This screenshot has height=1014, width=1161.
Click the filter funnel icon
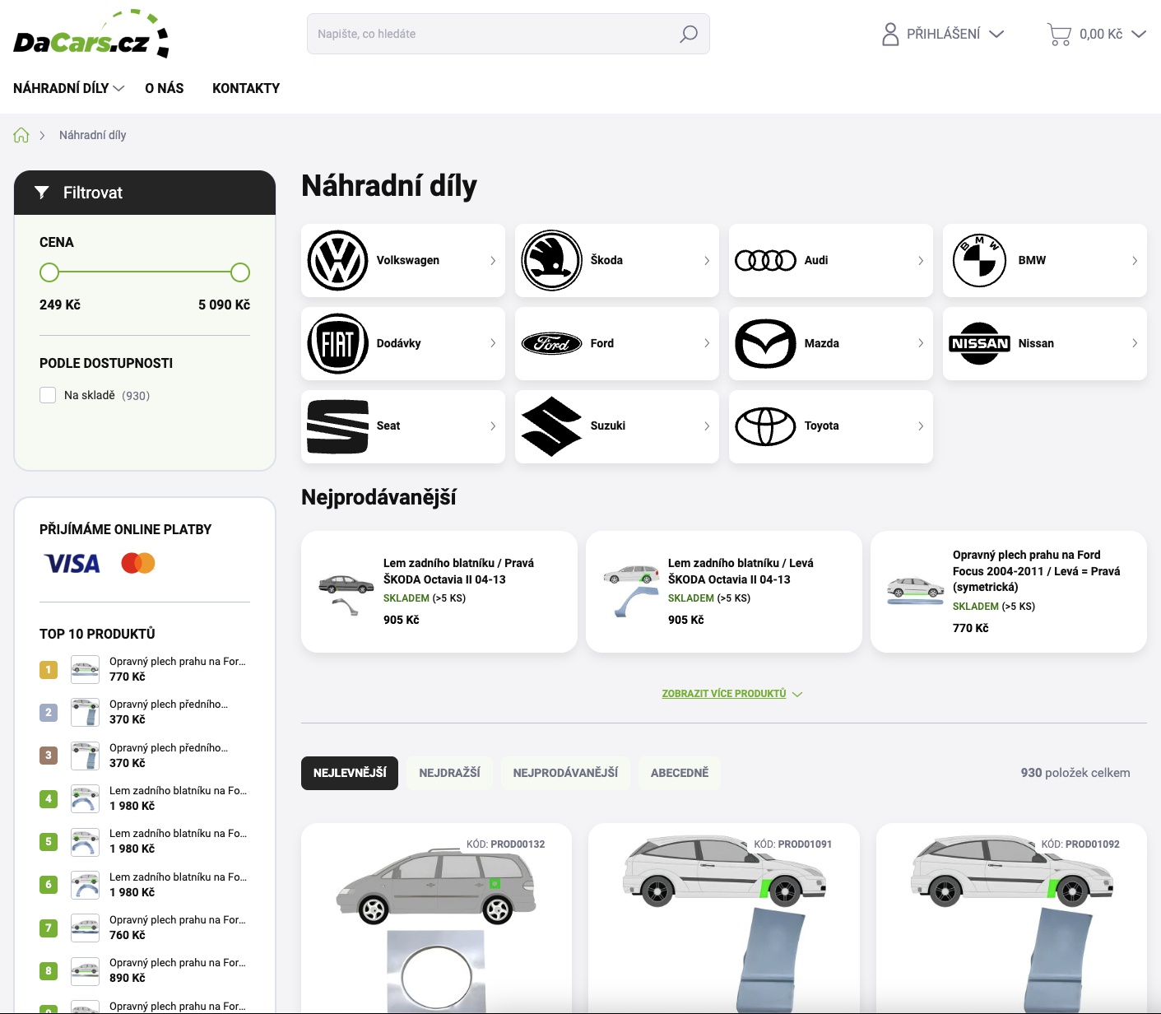click(x=42, y=193)
